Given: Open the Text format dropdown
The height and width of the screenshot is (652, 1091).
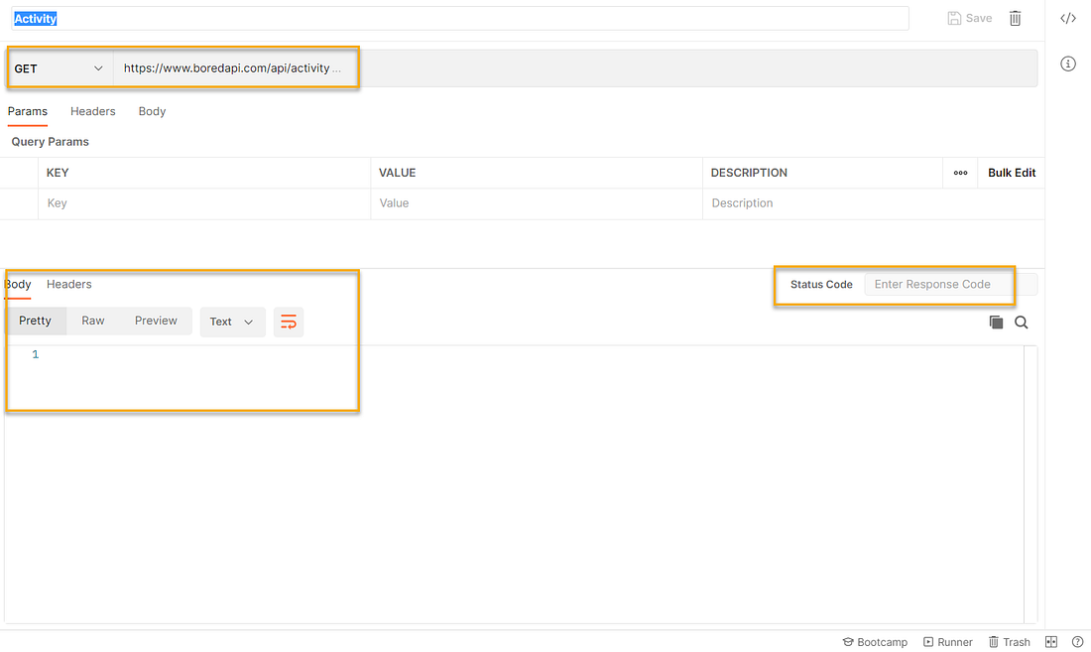Looking at the screenshot, I should pyautogui.click(x=232, y=322).
